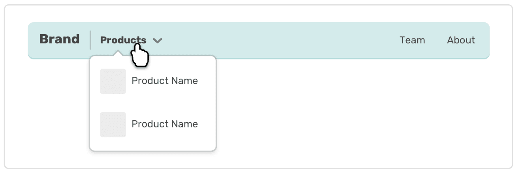Go to the Team page link
Image resolution: width=518 pixels, height=173 pixels.
coord(412,40)
